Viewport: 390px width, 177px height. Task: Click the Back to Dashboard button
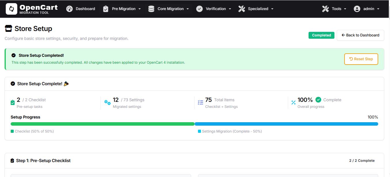coord(360,35)
